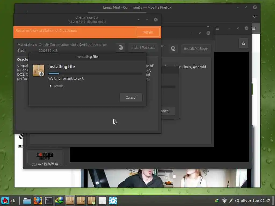Click Install Package in the virtualbox-7.1 window
275x206 pixels.
pyautogui.click(x=143, y=48)
